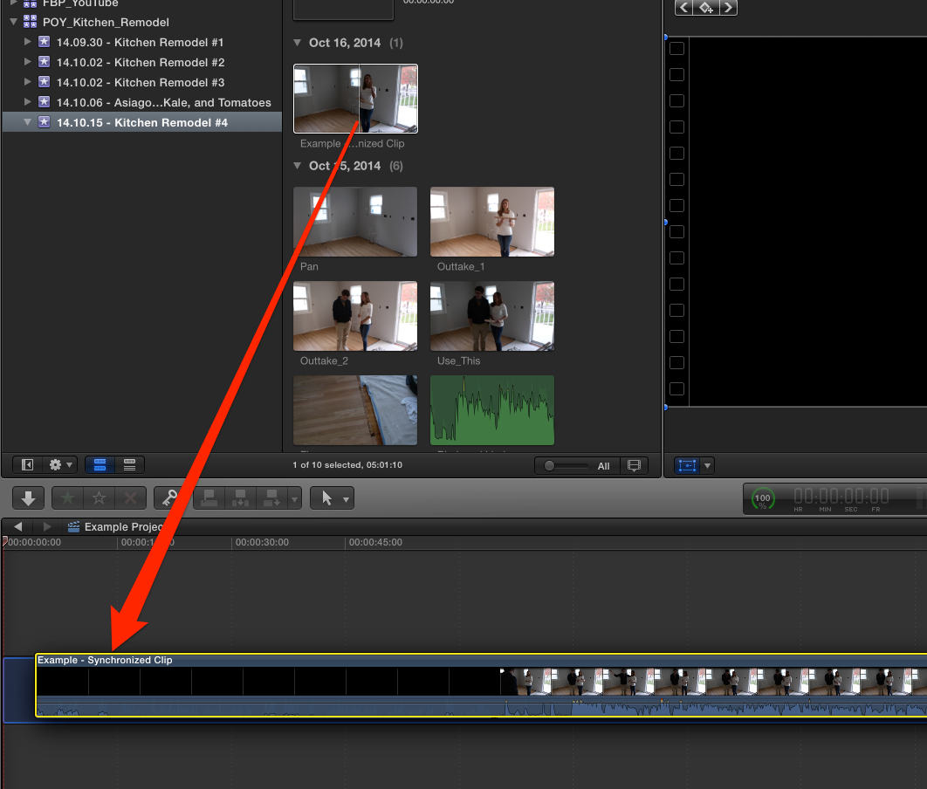Screen dimensions: 927x789
Task: Select 14.10.02 - Kitchen Remodel #3 event
Action: point(141,82)
